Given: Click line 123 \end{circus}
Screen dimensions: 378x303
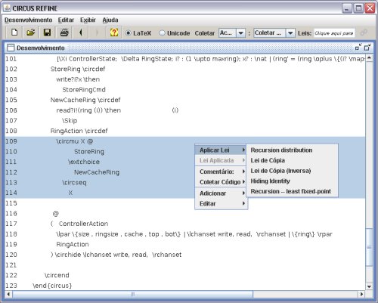Looking at the screenshot, I should click(x=52, y=286).
